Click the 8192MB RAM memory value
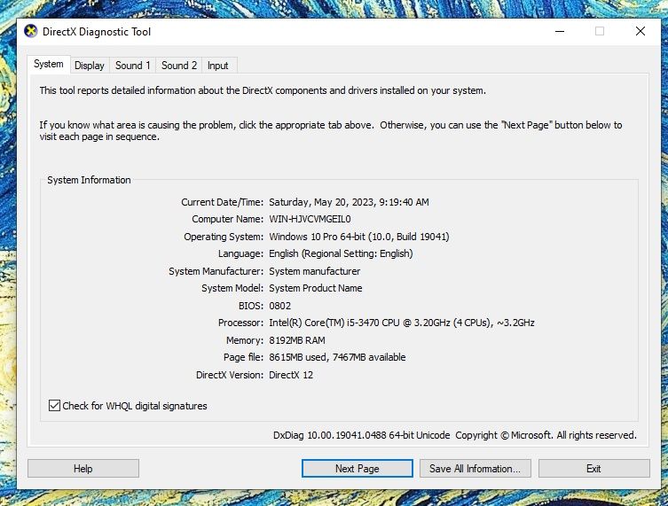This screenshot has height=506, width=668. [297, 340]
